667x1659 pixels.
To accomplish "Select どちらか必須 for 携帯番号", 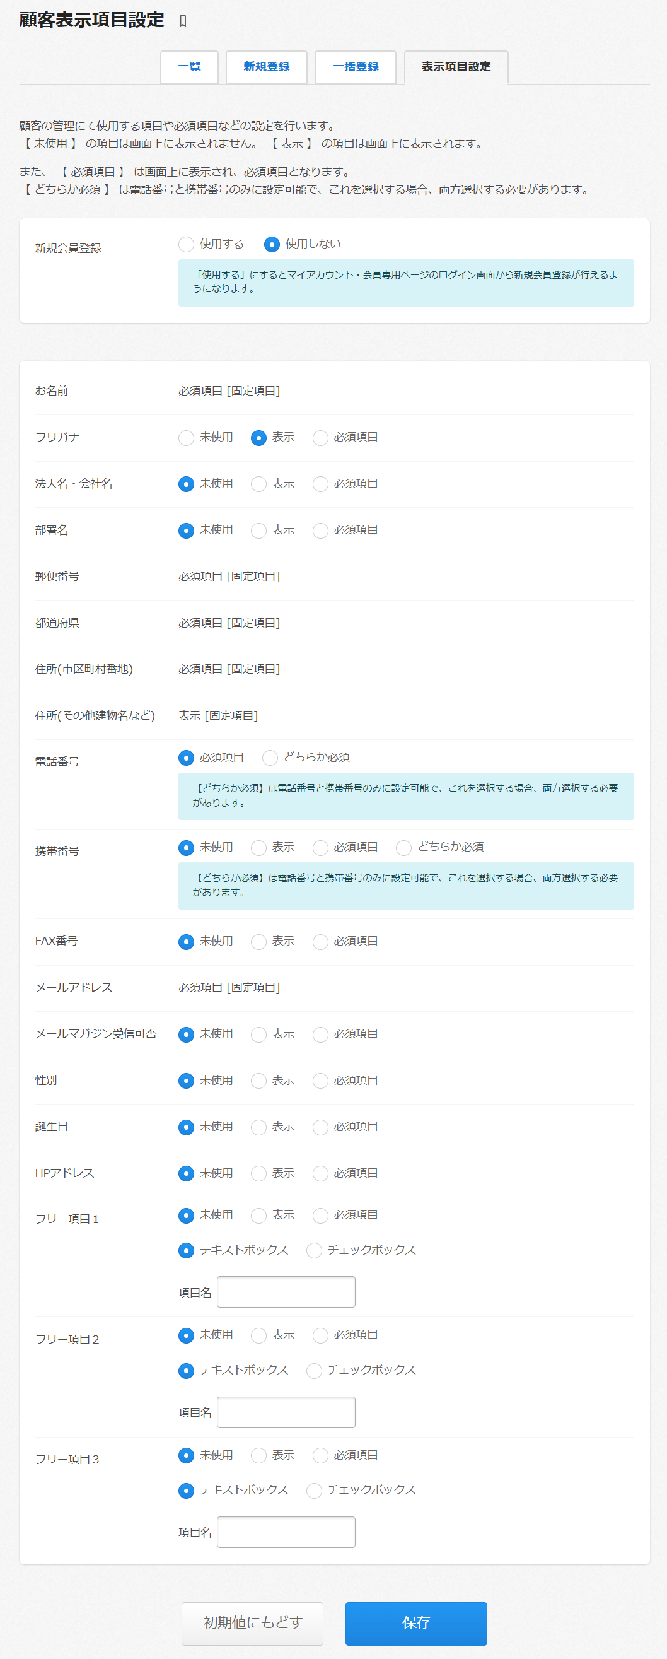I will click(403, 848).
